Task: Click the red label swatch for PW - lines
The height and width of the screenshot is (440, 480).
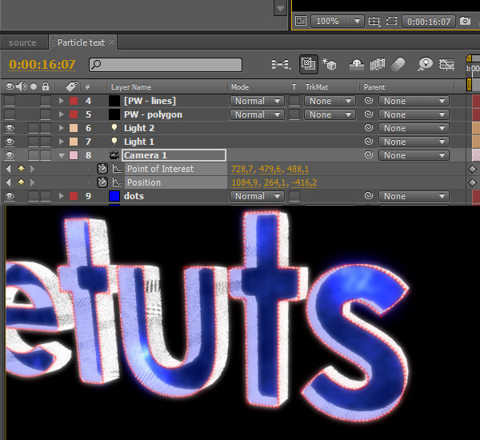Action: [74, 101]
